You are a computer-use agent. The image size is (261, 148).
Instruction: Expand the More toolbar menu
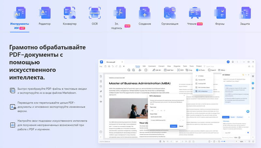point(222,70)
